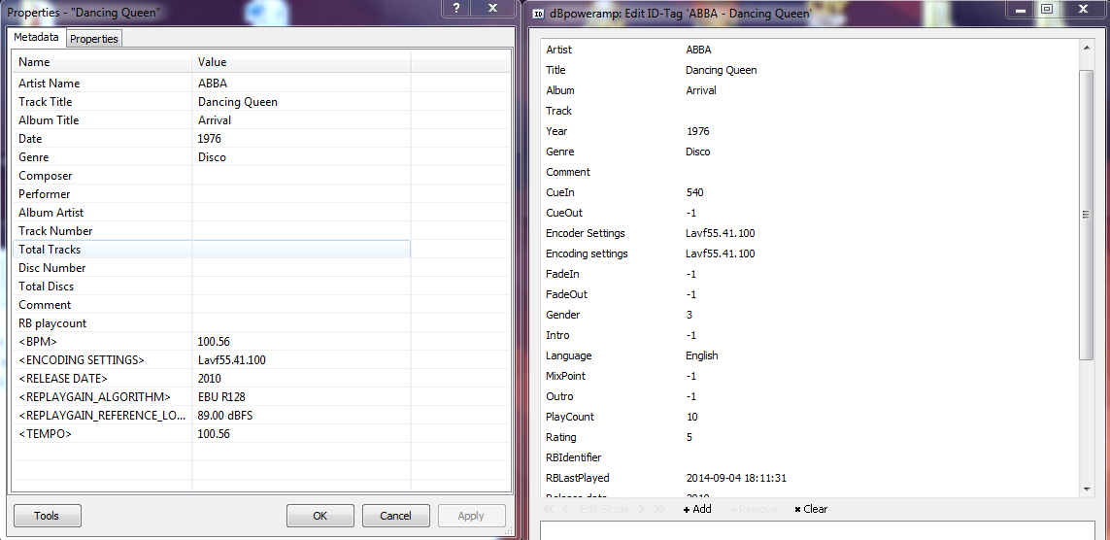Switch to the Properties tab
The height and width of the screenshot is (540, 1110).
pos(93,39)
